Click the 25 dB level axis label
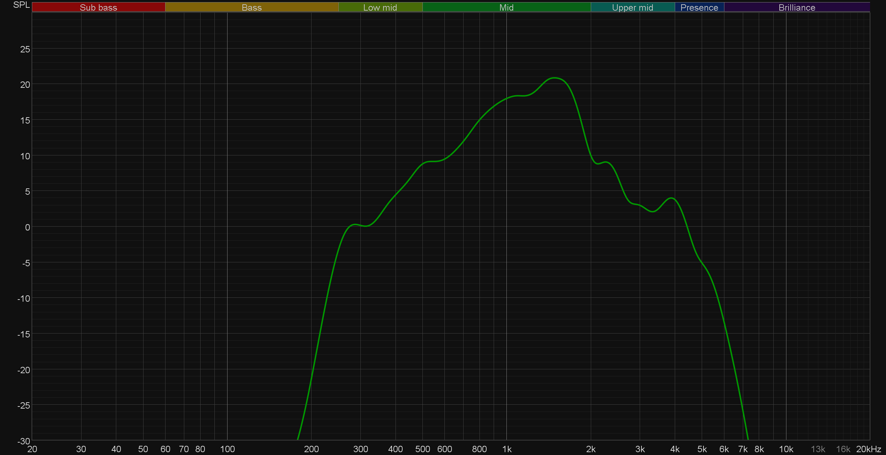 (x=25, y=49)
